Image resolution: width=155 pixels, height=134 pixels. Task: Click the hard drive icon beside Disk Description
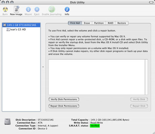pyautogui.click(x=7, y=122)
